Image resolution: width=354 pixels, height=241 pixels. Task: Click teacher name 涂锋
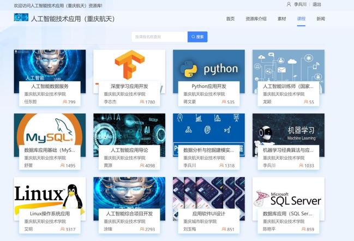click(x=108, y=229)
